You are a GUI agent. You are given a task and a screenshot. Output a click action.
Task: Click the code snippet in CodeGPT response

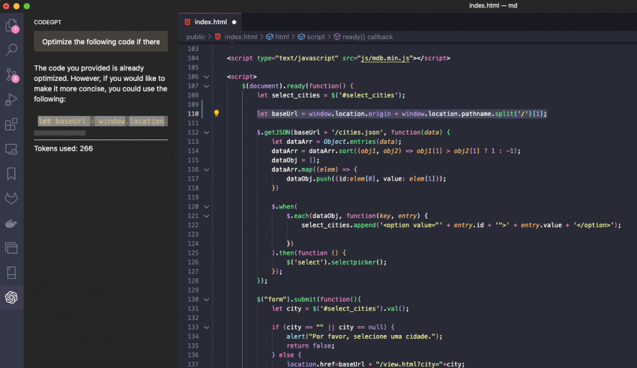(103, 121)
